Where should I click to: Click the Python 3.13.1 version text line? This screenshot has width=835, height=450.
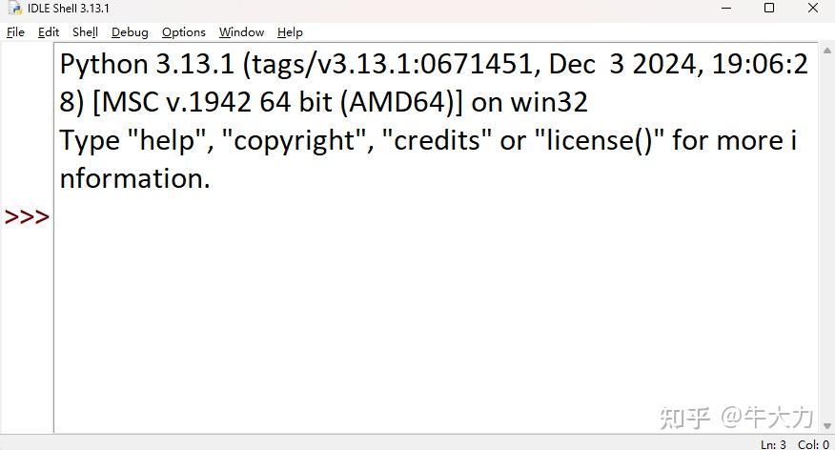434,64
